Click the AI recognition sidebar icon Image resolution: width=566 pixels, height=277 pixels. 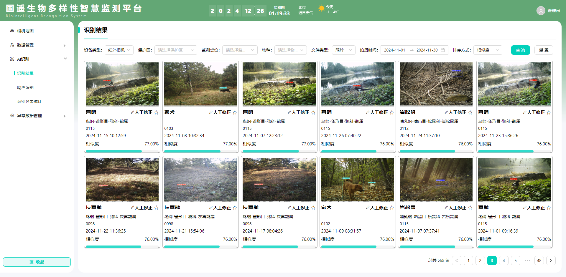(12, 59)
